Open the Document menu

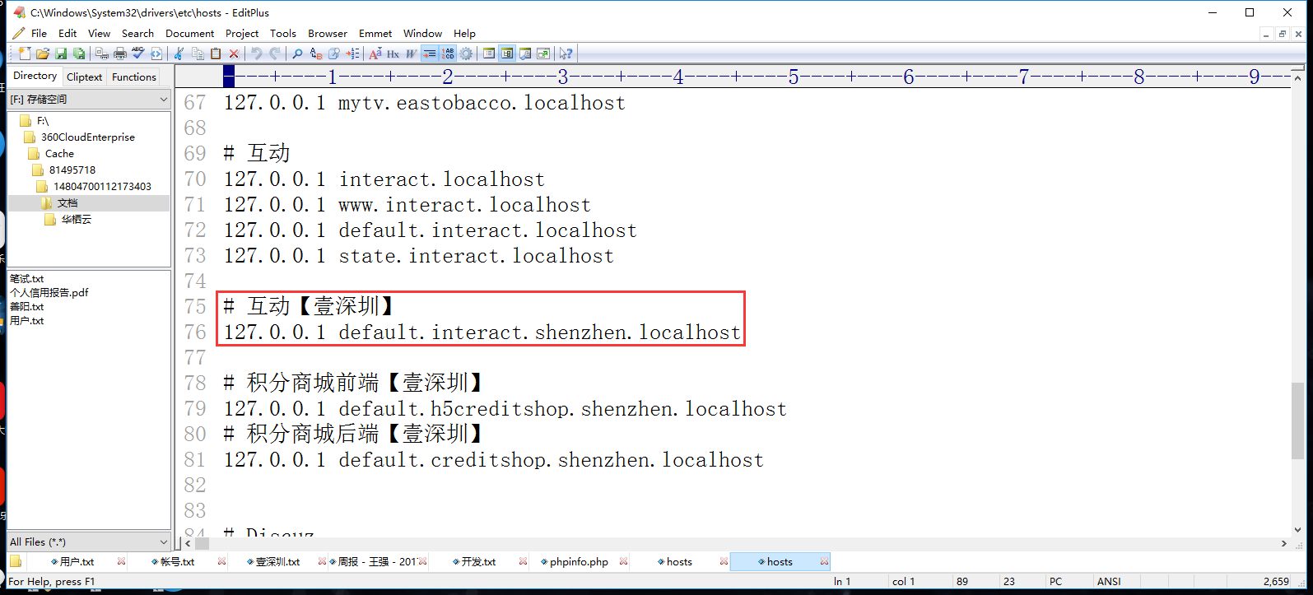[189, 34]
